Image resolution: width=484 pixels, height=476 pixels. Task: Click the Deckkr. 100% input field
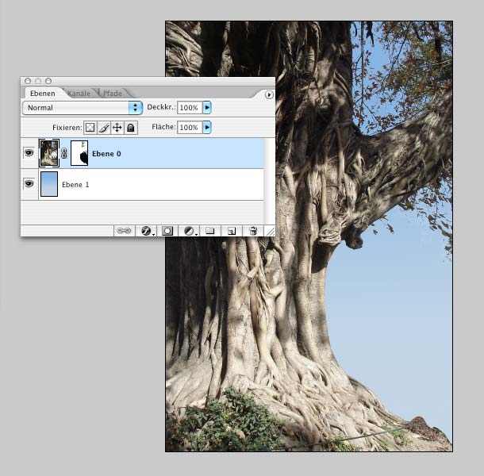pyautogui.click(x=190, y=107)
